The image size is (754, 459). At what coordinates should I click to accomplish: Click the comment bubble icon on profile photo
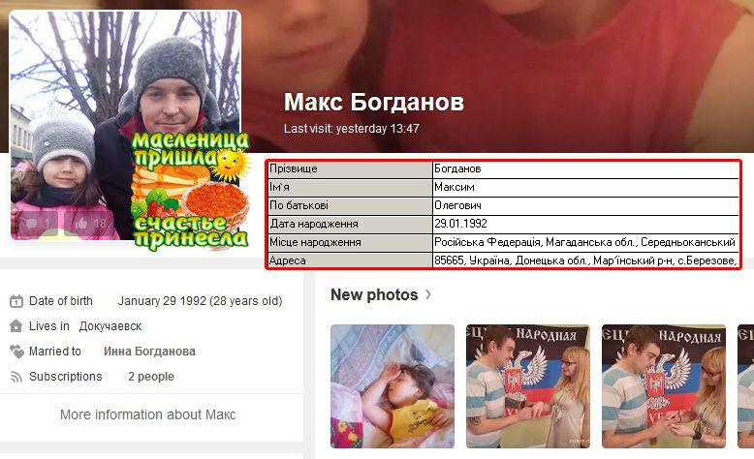pyautogui.click(x=32, y=224)
